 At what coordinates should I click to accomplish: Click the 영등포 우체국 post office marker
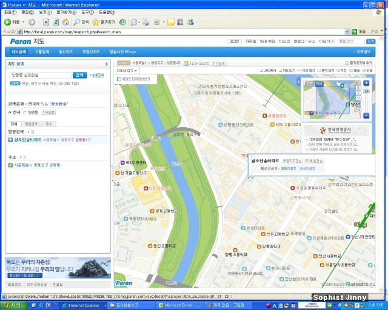(x=292, y=188)
